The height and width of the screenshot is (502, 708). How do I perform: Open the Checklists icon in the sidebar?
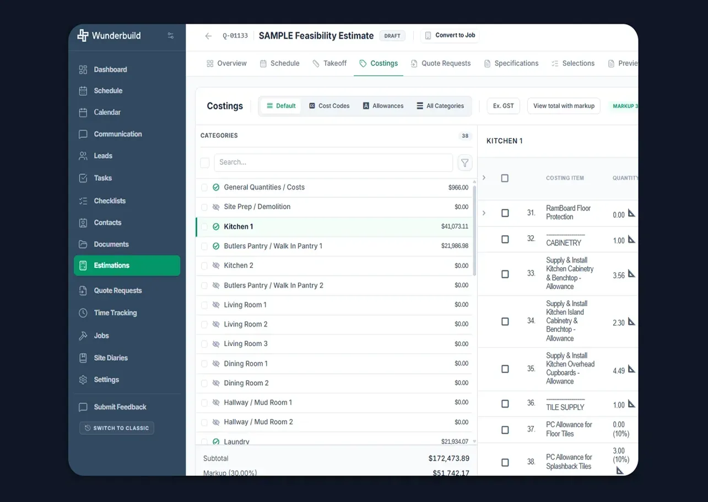[83, 201]
